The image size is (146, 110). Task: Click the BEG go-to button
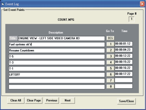click(110, 38)
